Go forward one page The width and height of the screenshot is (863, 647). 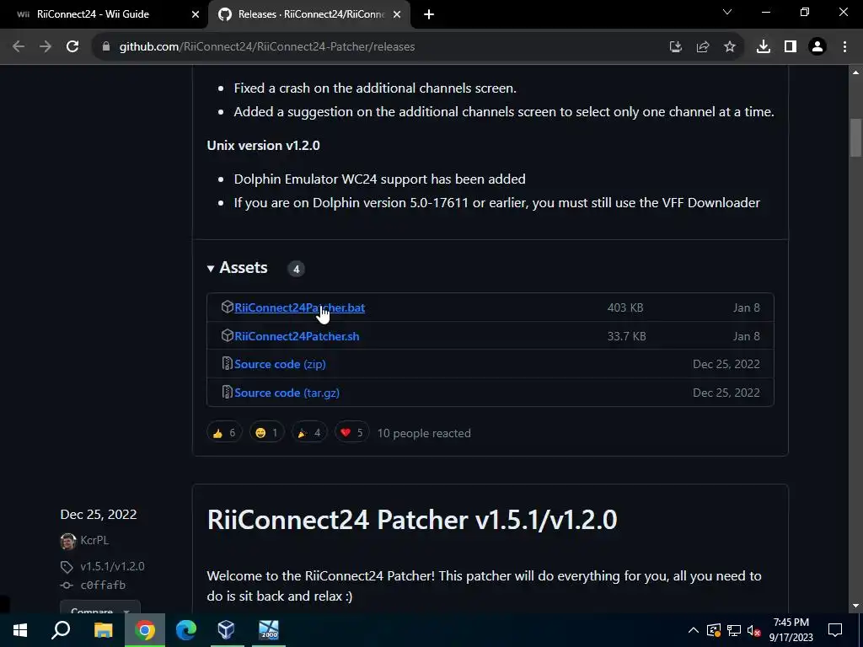point(46,47)
